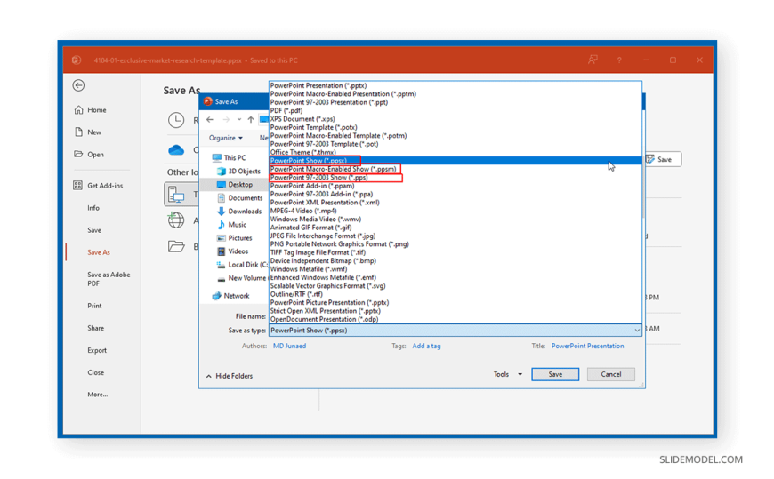Image resolution: width=774 pixels, height=479 pixels.
Task: Select Info in the Backstage sidebar
Action: point(93,208)
